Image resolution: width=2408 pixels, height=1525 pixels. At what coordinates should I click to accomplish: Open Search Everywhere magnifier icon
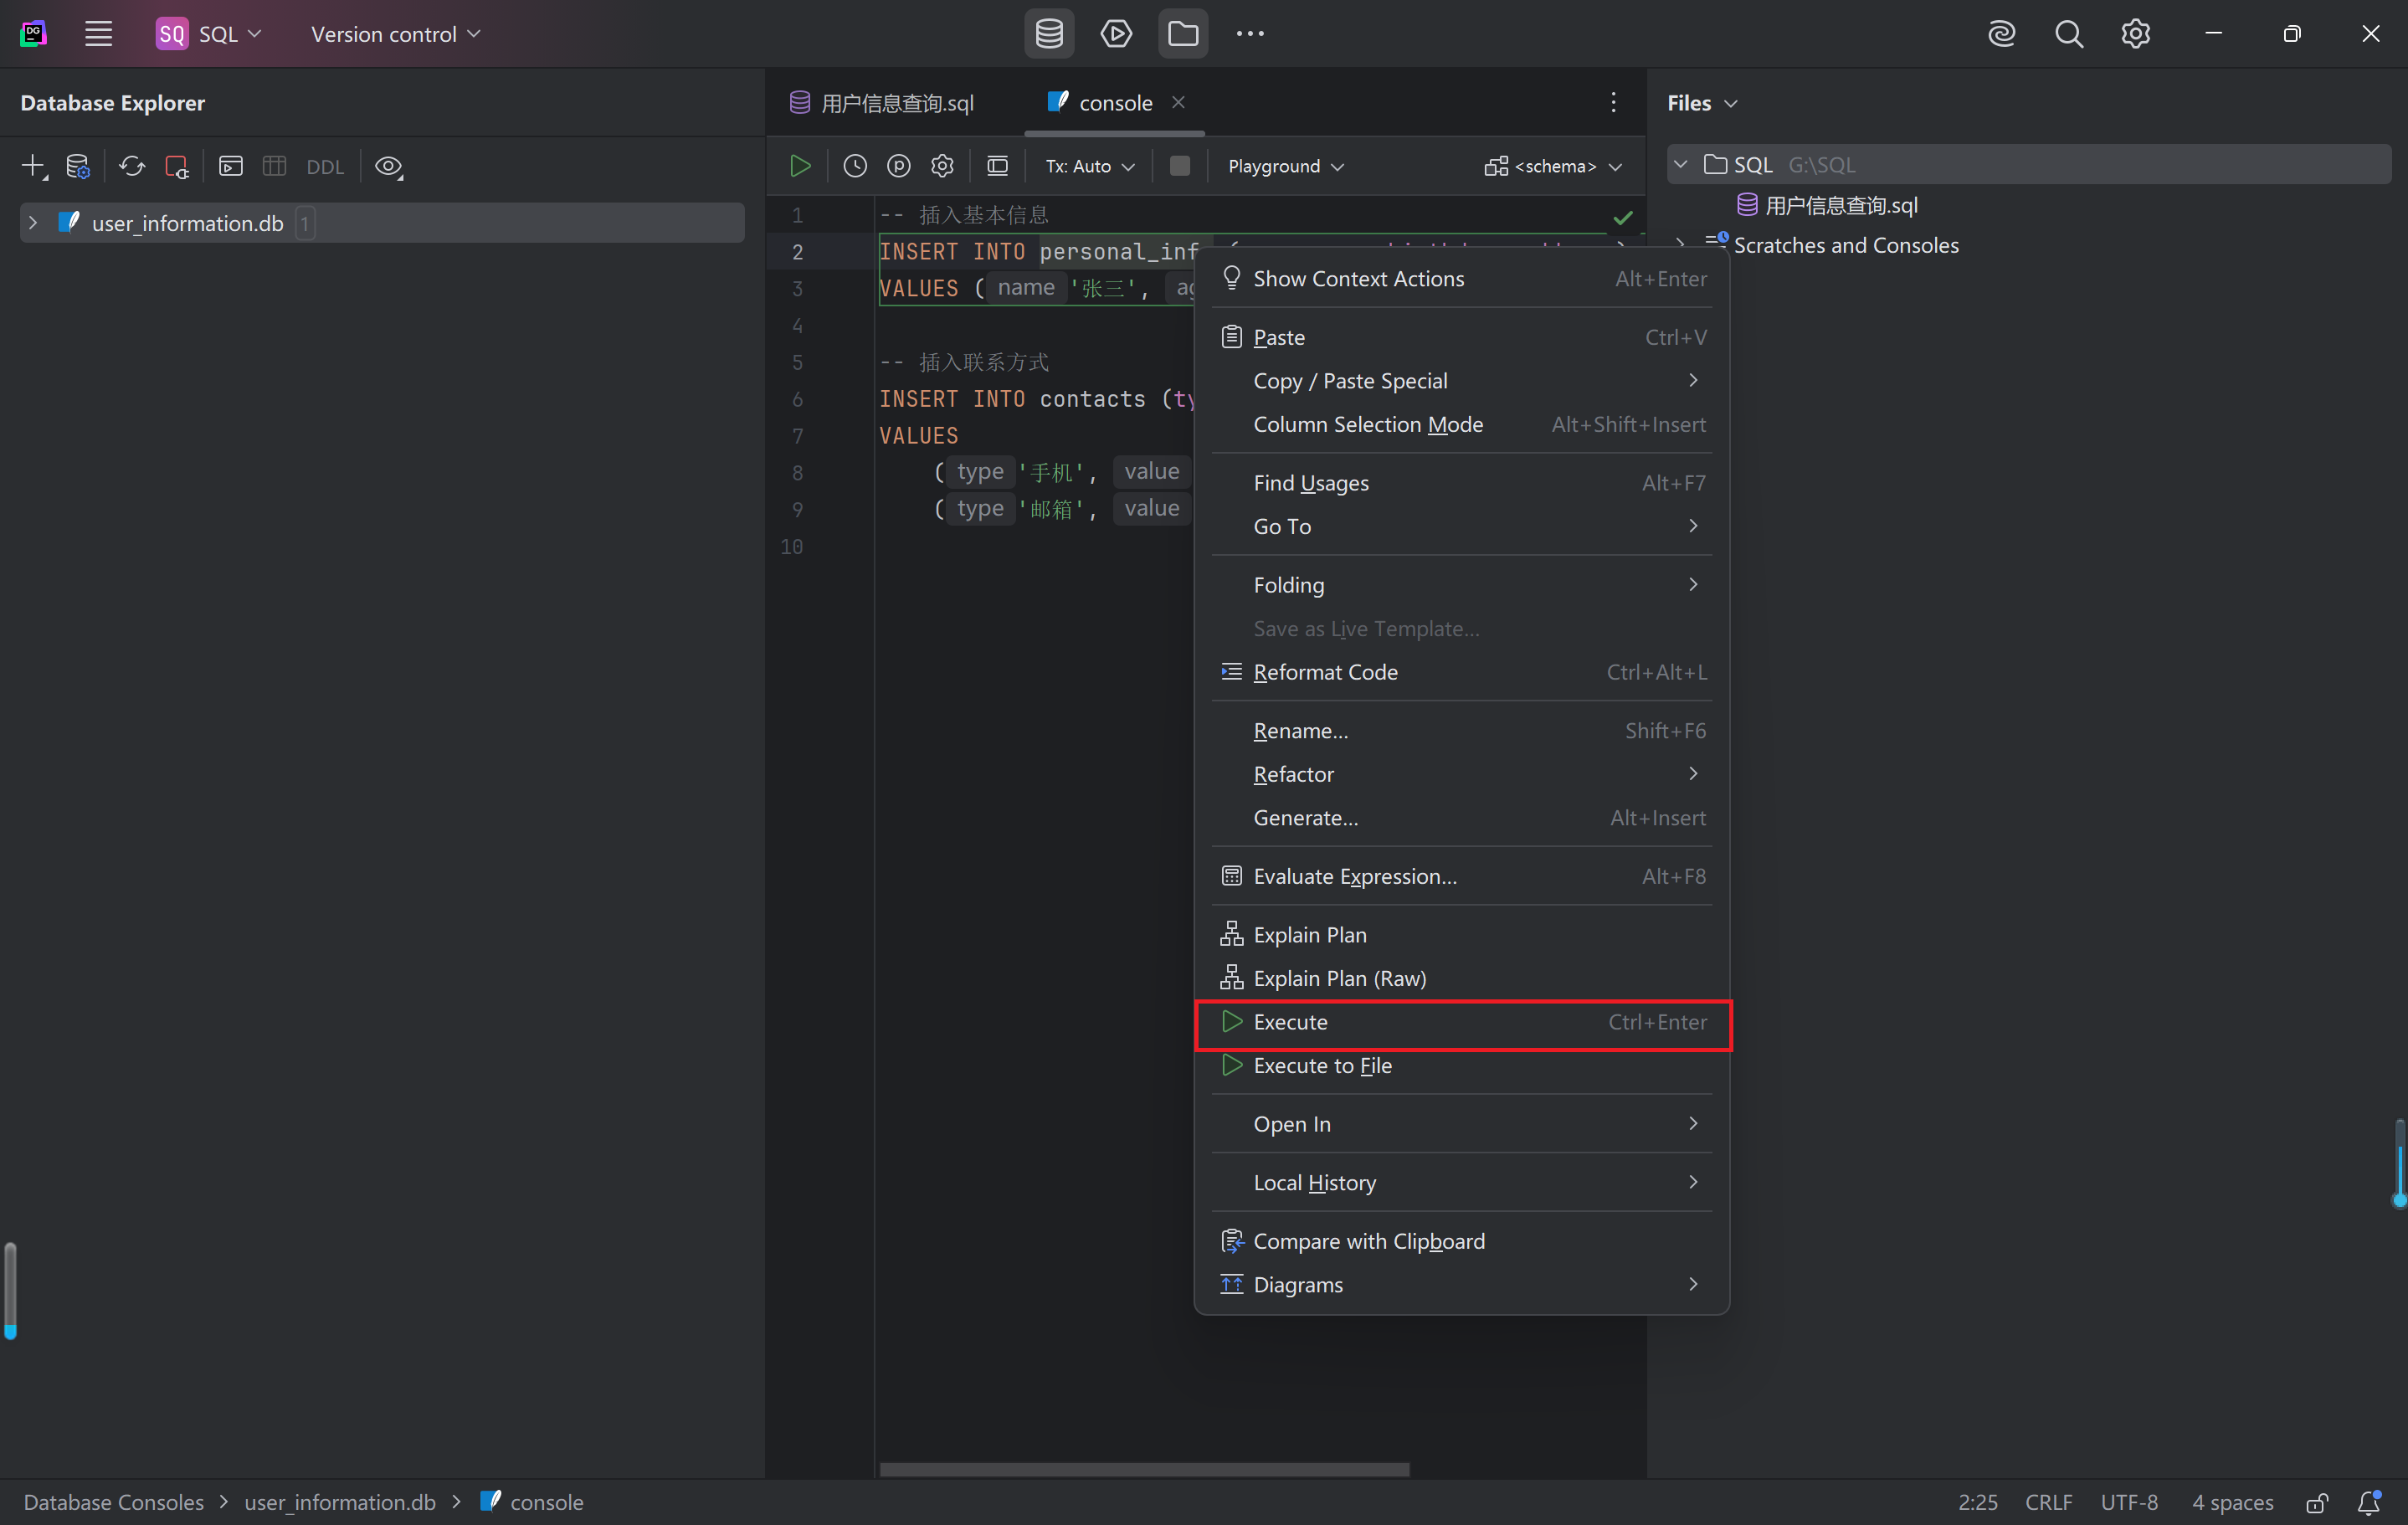click(x=2068, y=34)
